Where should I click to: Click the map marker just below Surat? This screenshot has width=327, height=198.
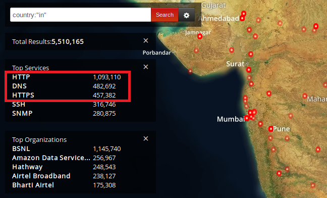249,70
